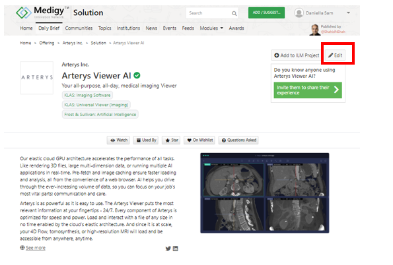Share on LinkedIn icon

click(x=176, y=249)
